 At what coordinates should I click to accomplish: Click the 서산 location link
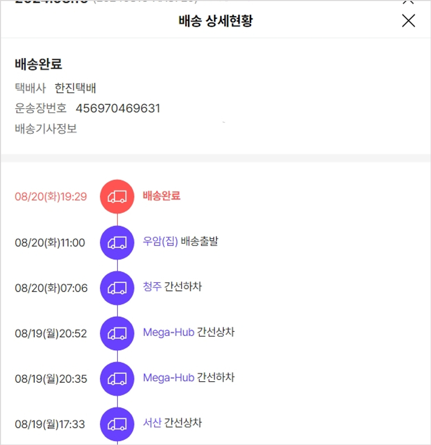152,423
